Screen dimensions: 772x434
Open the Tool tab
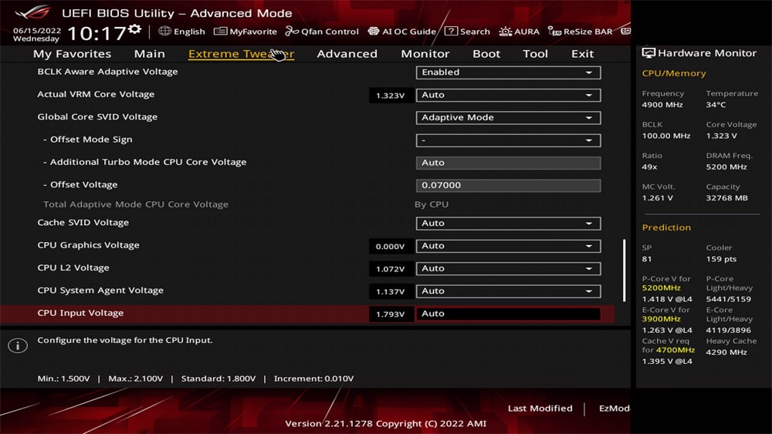tap(535, 53)
